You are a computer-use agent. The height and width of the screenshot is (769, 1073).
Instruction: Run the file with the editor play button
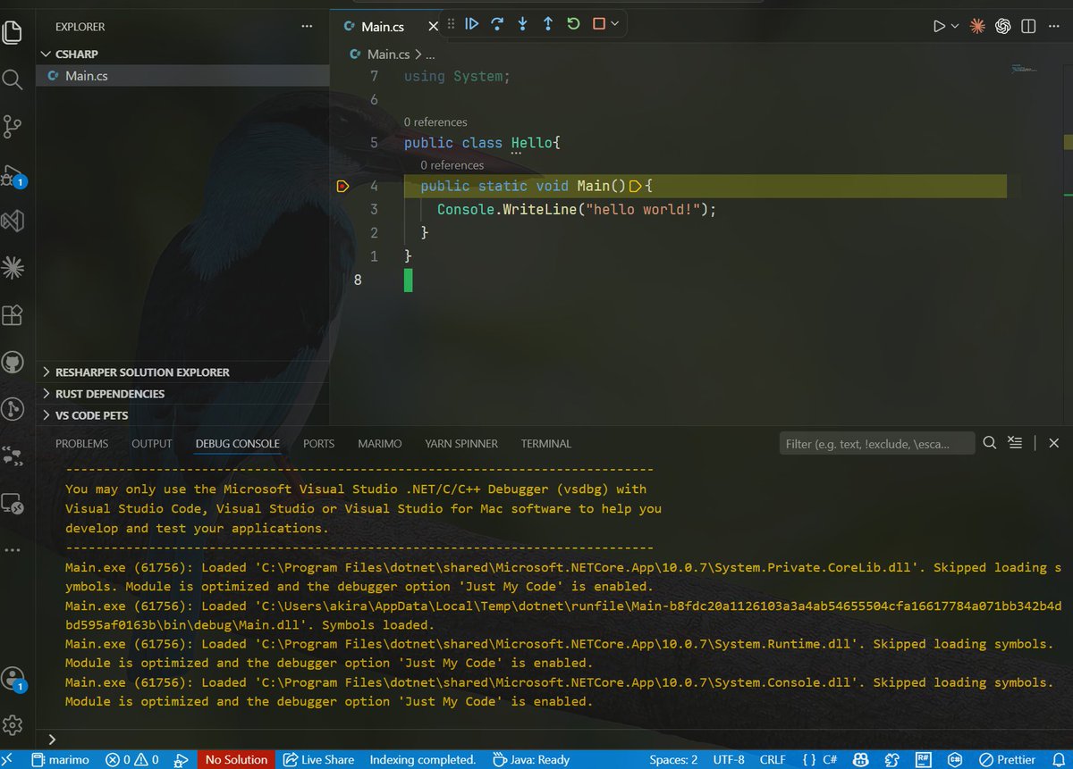point(939,27)
